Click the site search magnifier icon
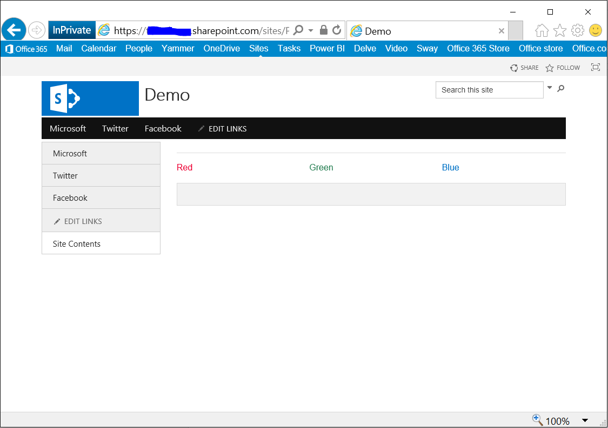Screen dimensions: 608x428 click(560, 89)
